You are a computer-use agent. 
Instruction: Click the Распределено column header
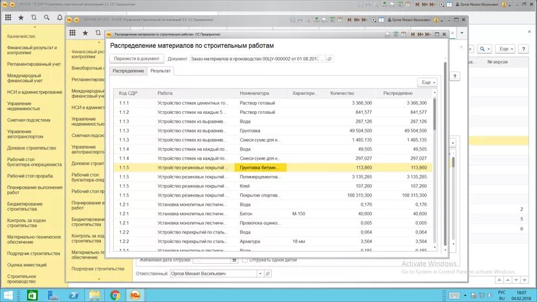(x=404, y=93)
